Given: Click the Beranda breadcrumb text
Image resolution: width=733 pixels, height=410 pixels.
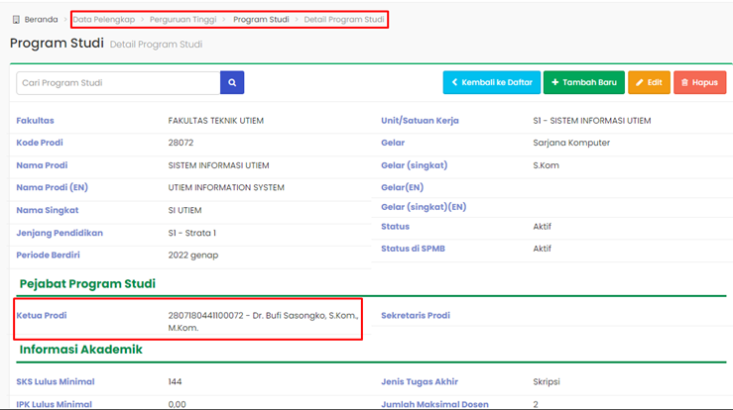Looking at the screenshot, I should click(42, 19).
